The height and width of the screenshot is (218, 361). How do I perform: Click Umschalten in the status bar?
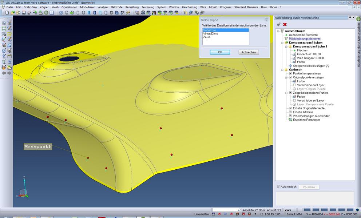point(202,214)
